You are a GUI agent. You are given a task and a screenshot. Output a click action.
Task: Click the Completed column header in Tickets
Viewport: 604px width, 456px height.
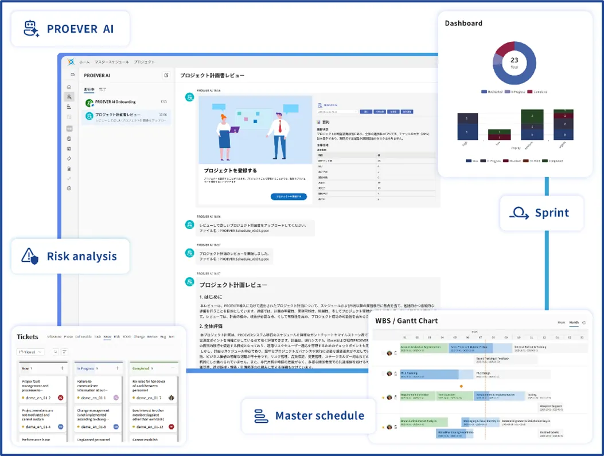pos(154,368)
